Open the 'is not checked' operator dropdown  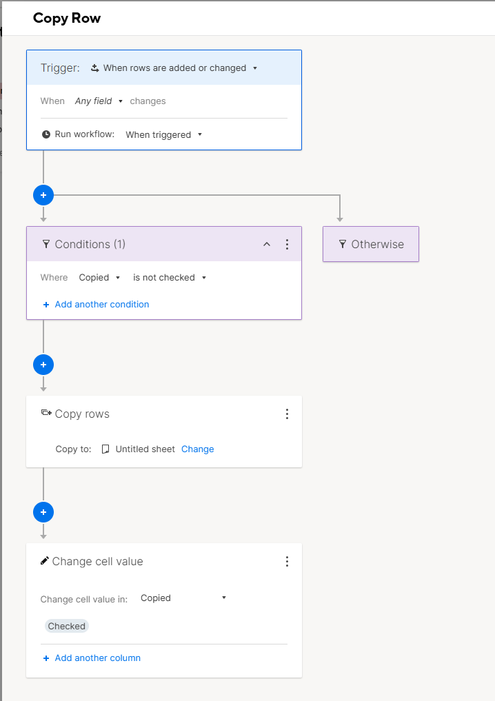[x=170, y=278]
